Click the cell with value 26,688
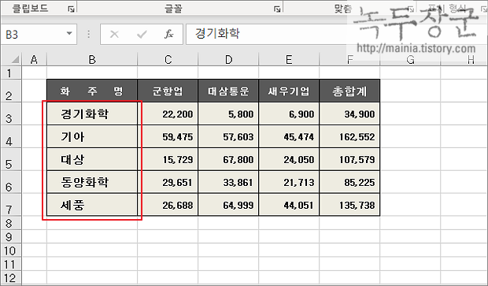Viewport: 488px width, 286px height. coord(168,205)
